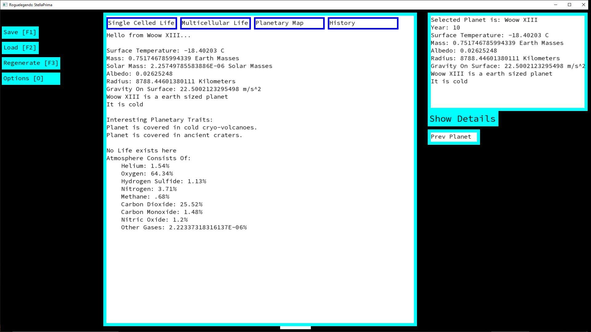Click the 'Atmosphere Consists Of' line

tap(149, 158)
